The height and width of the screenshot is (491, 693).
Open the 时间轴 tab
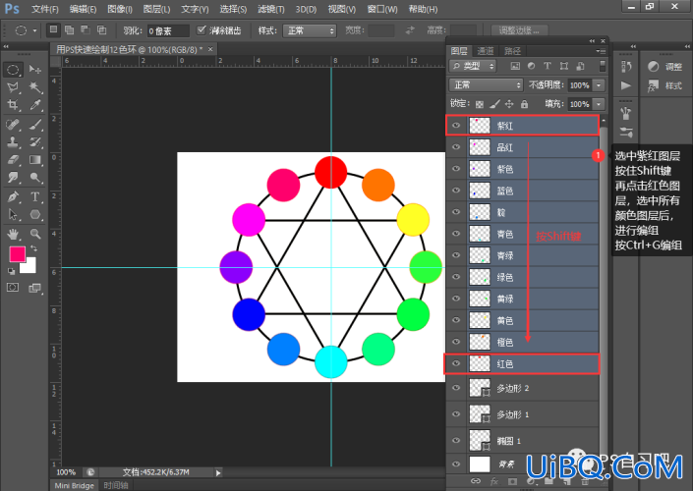pyautogui.click(x=116, y=485)
